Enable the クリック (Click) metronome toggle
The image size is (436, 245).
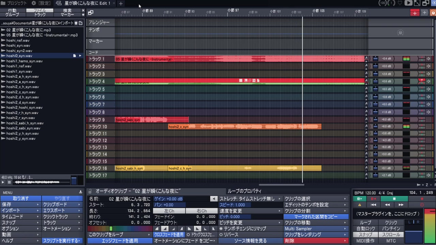point(391,223)
